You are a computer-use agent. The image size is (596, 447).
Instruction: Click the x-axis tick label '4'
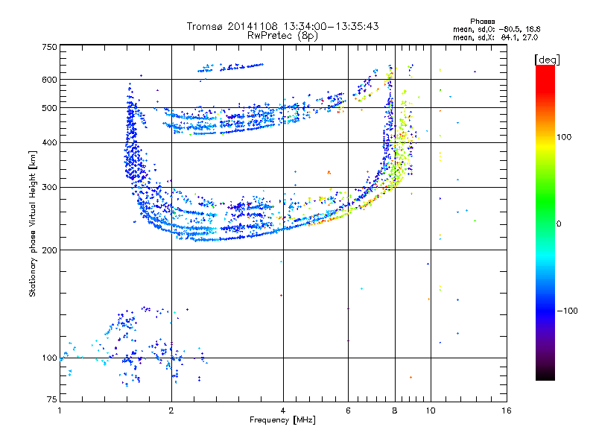tap(283, 410)
